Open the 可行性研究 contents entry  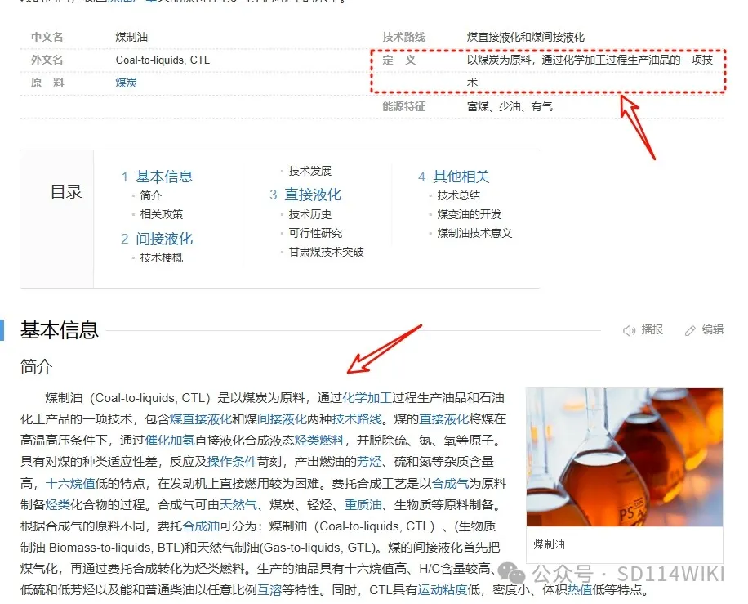[x=315, y=233]
